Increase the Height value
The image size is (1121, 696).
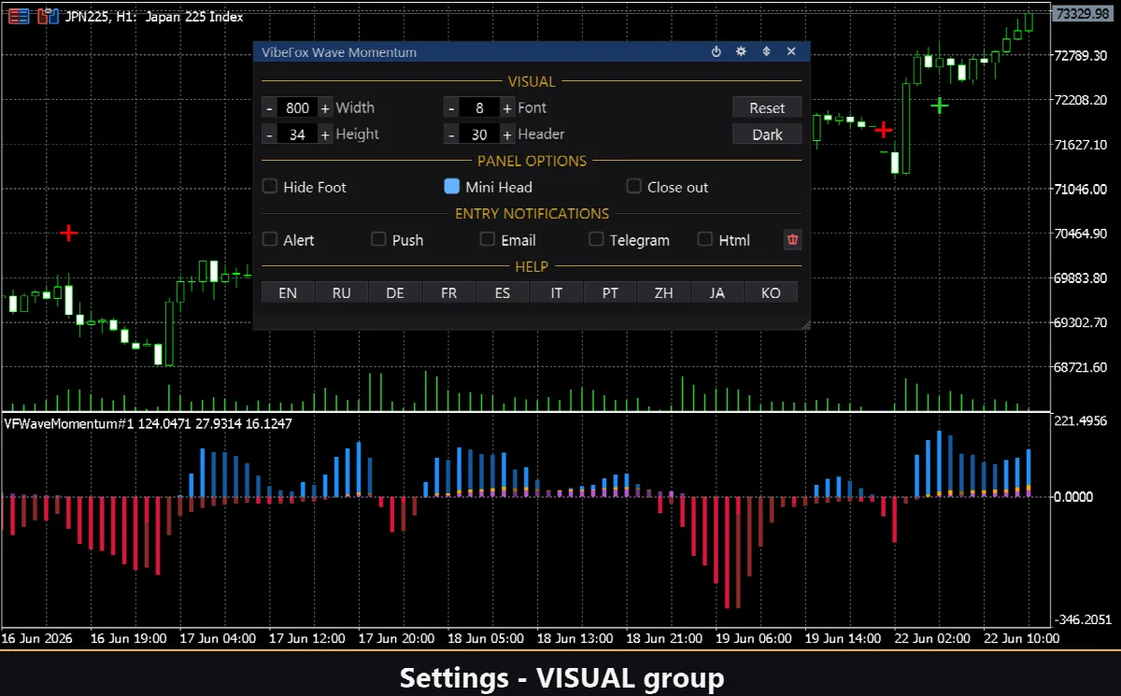pyautogui.click(x=325, y=135)
